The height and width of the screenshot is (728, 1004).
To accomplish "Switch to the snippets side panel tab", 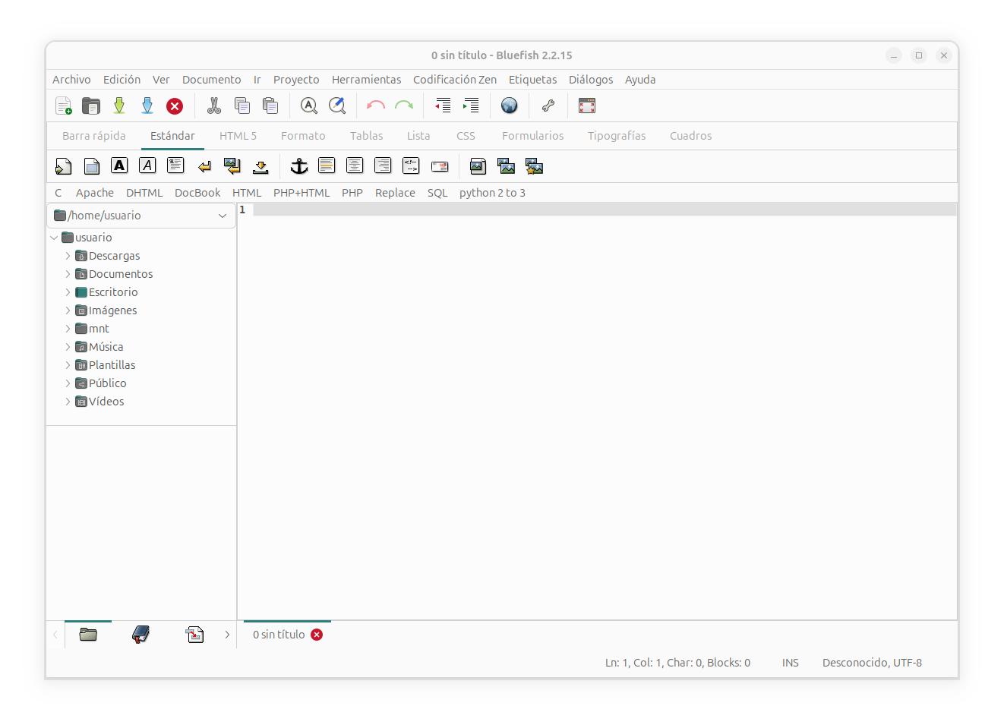I will (195, 635).
